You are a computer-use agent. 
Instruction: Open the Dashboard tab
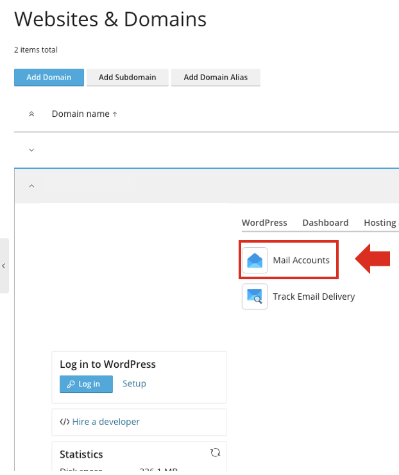(x=325, y=223)
